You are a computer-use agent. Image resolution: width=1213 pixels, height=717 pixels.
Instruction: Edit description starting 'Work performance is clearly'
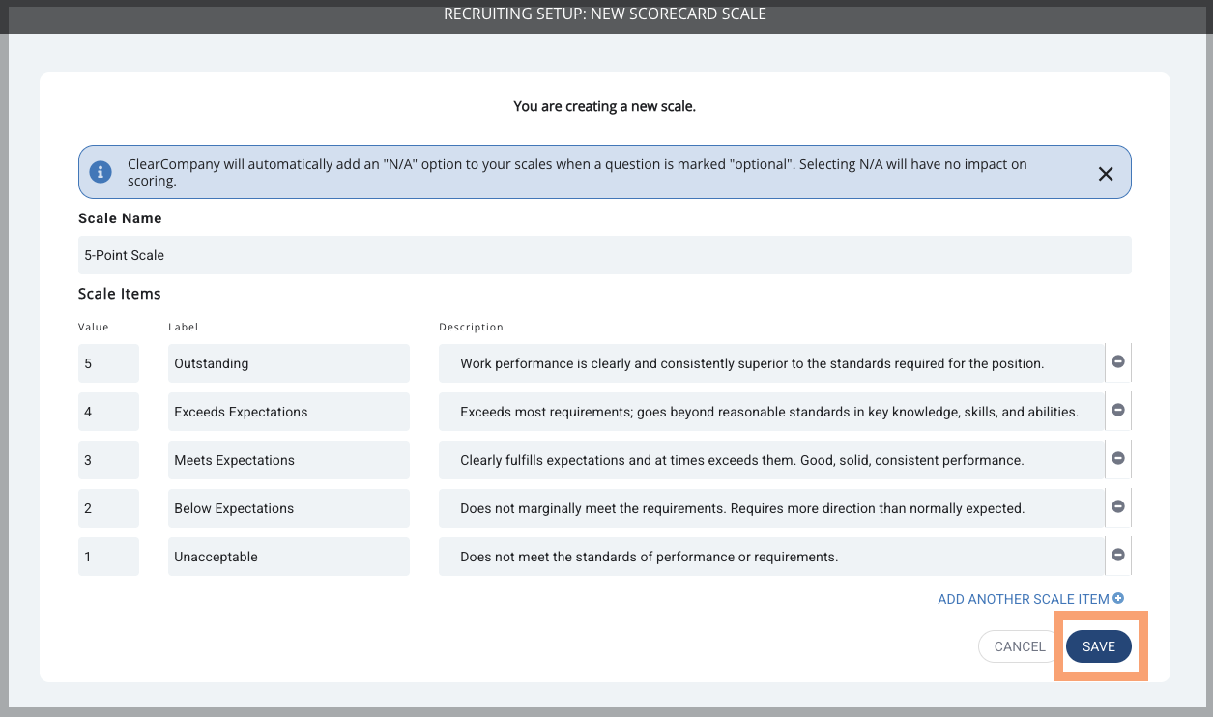[771, 363]
